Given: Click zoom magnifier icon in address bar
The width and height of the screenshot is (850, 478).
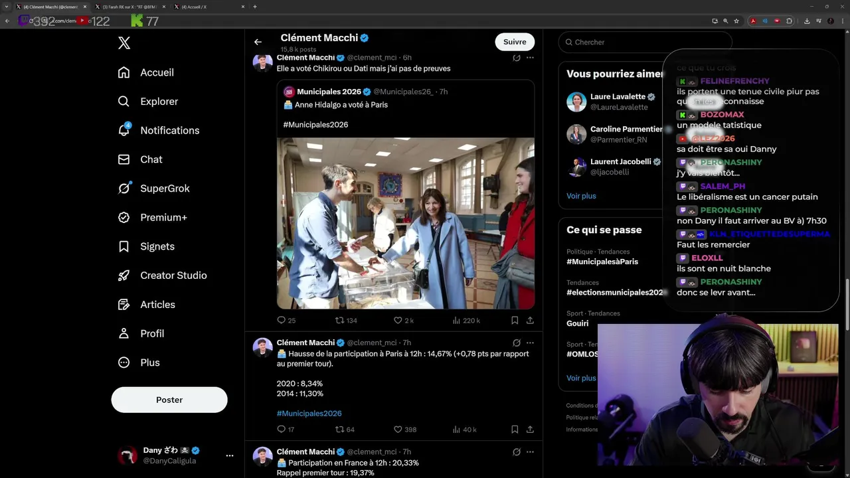Looking at the screenshot, I should [x=725, y=21].
